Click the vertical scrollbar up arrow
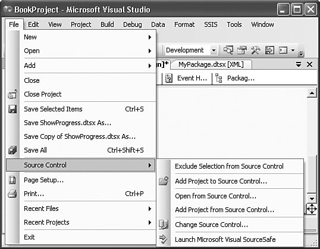The width and height of the screenshot is (320, 249). [312, 93]
